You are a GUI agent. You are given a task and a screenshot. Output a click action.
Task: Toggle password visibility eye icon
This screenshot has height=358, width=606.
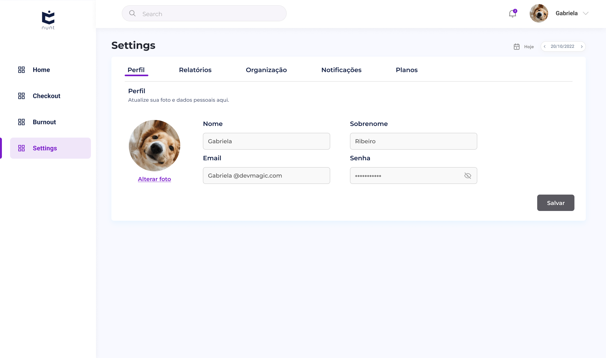468,176
